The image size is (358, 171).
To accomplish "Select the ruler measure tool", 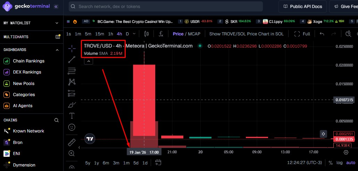I will coord(72,142).
